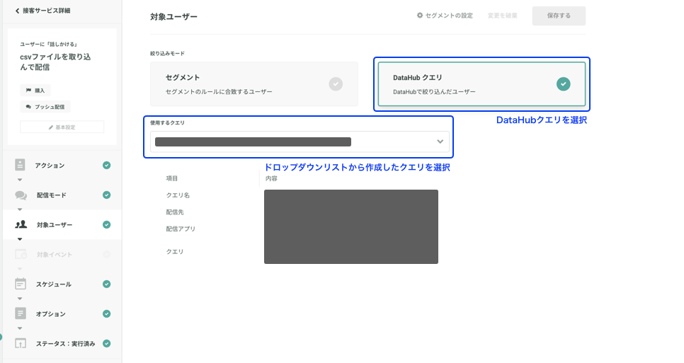This screenshot has height=363, width=684.
Task: Click pencil icon in 基本設定 button
Action: (x=50, y=127)
